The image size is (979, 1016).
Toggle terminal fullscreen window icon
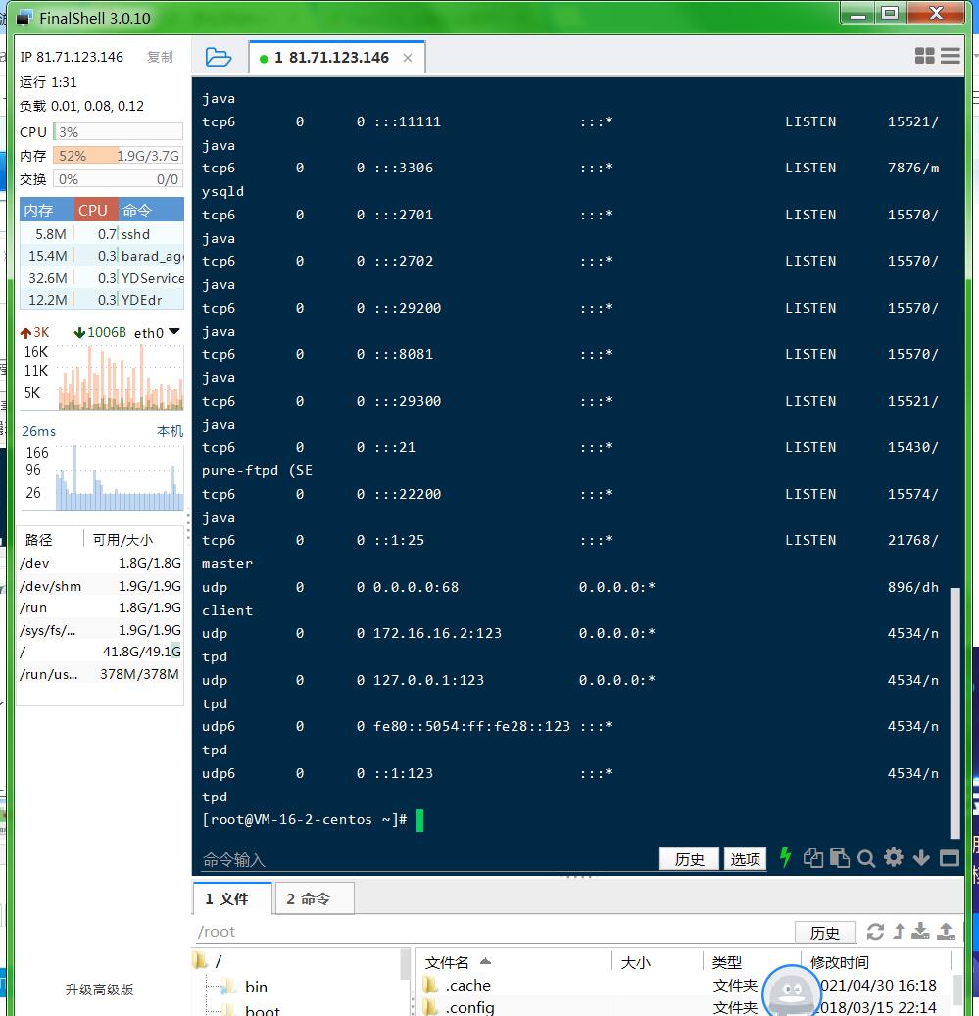[x=949, y=858]
